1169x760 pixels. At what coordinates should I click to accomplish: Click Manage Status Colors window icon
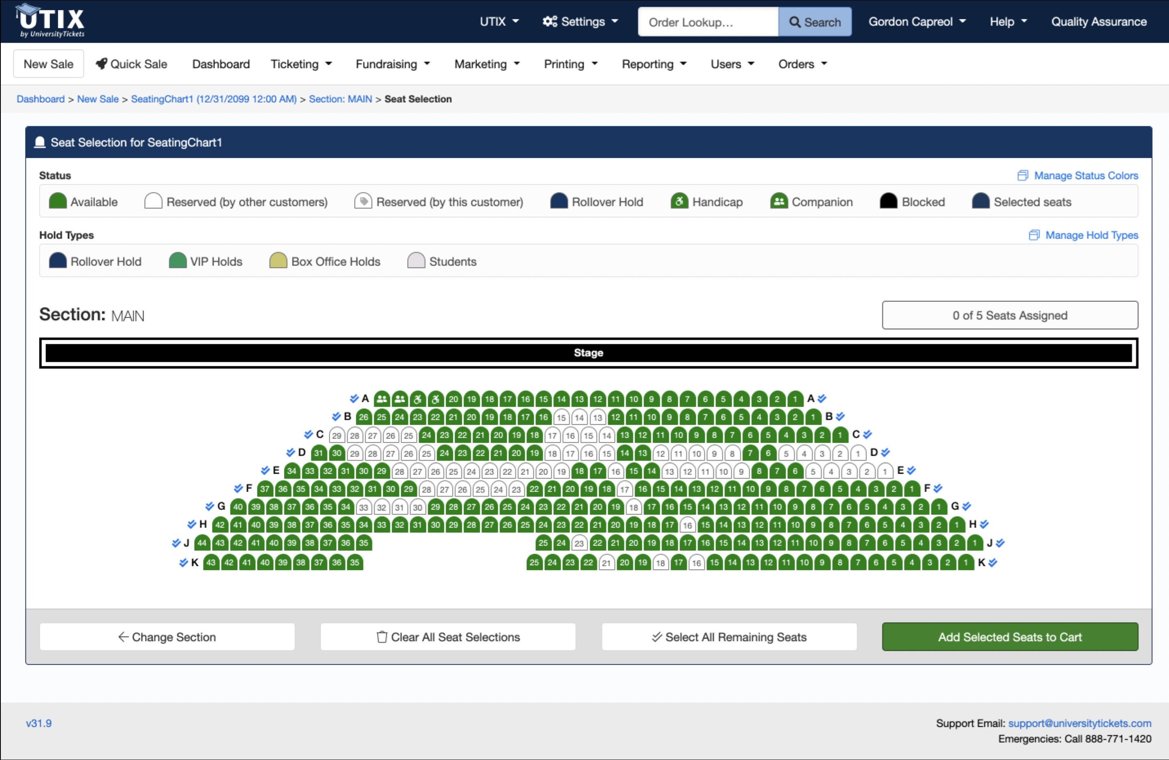1023,176
